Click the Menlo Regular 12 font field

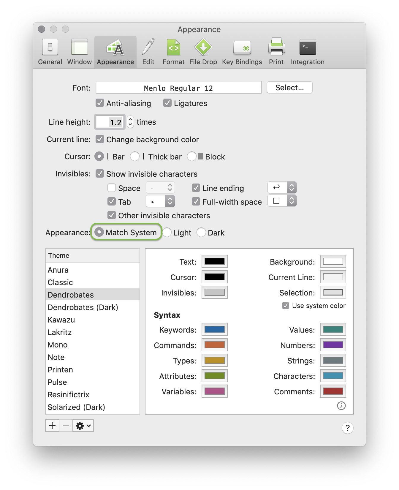pos(179,88)
